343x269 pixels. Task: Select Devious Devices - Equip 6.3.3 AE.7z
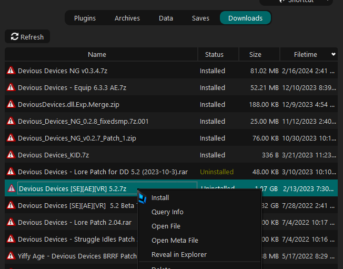coord(72,87)
